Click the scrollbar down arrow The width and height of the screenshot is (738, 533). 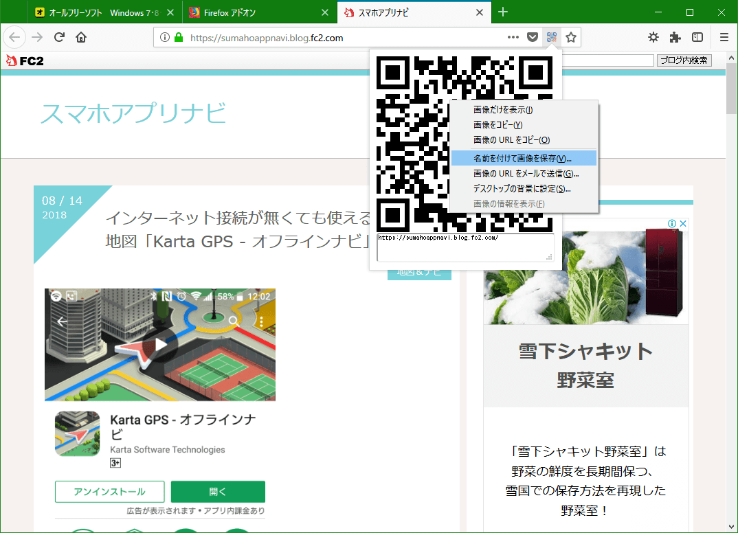click(x=731, y=527)
